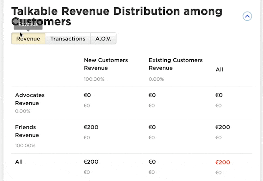Click All row New Customers €200 value
Screen dimensions: 263x181
point(91,162)
